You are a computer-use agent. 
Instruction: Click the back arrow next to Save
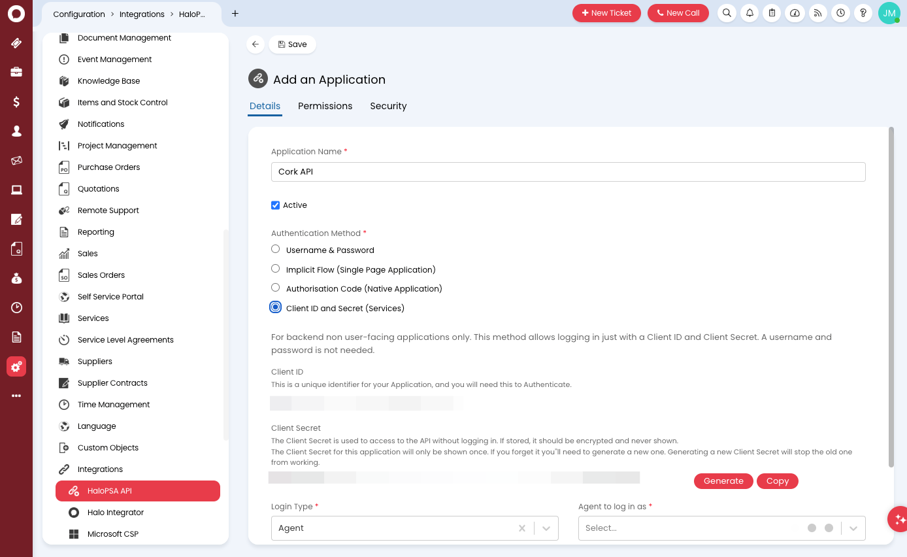[256, 44]
